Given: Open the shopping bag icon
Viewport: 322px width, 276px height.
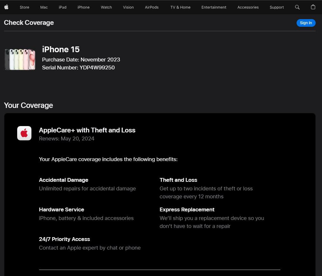Looking at the screenshot, I should (313, 7).
